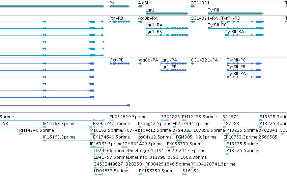Screen dimensions: 287x176
Task: Click the 516164 EST label
Action: coord(190,171)
